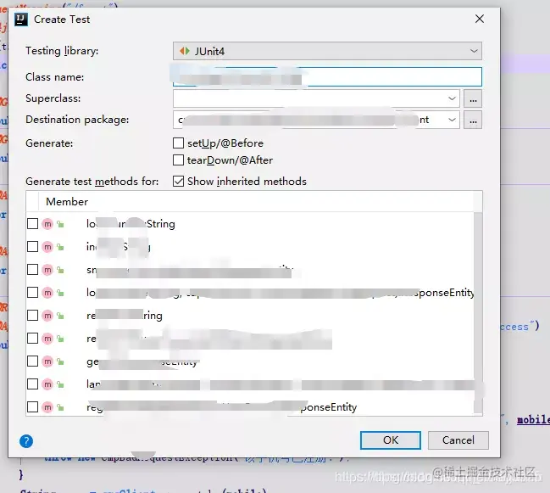Viewport: 550px width, 493px height.
Task: Tick the checkbox of the method row starting with 'in'
Action: pos(32,247)
